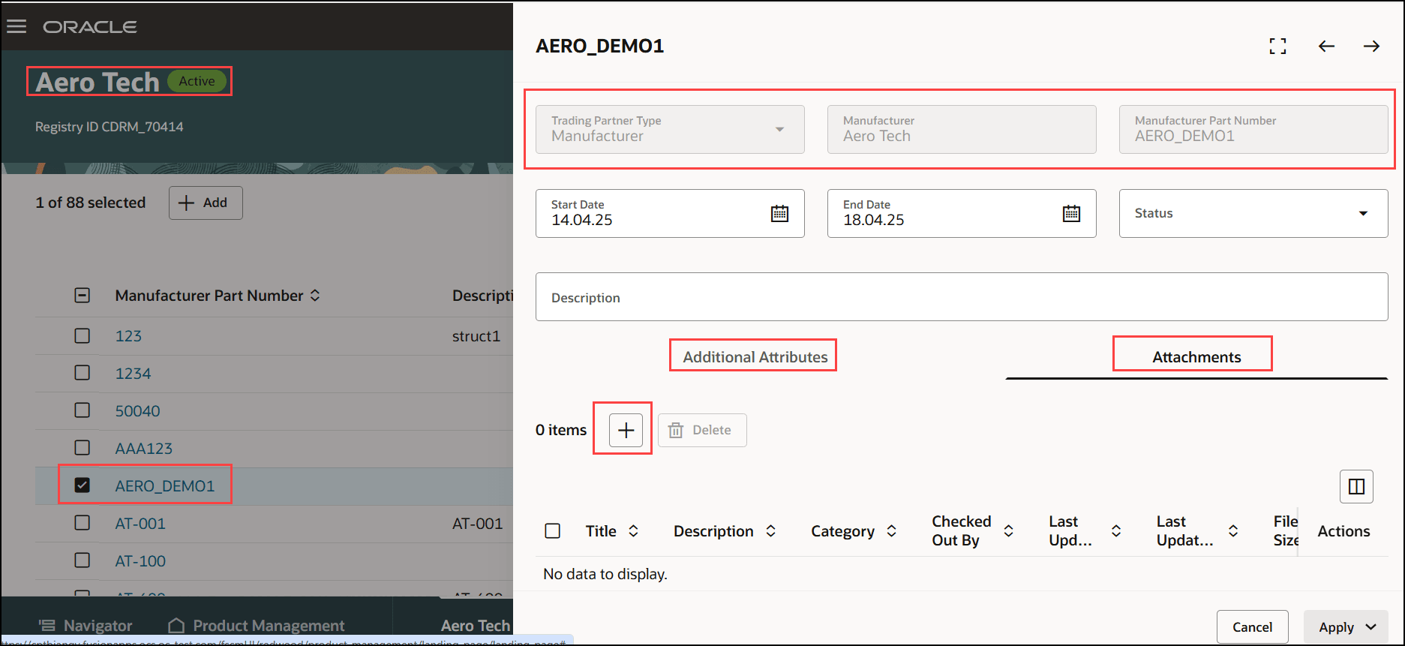Click the Product Management home icon
Viewport: 1405px width, 646px height.
click(176, 626)
